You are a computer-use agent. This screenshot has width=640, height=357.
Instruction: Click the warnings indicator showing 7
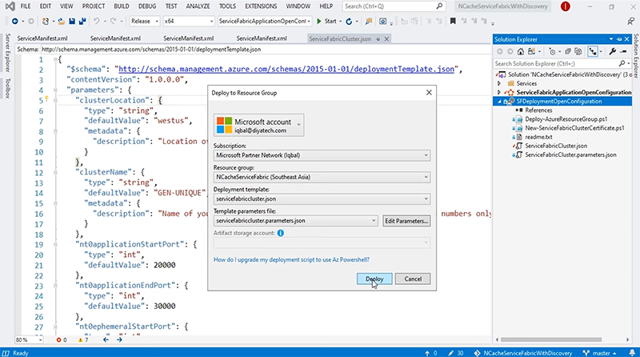[83, 340]
